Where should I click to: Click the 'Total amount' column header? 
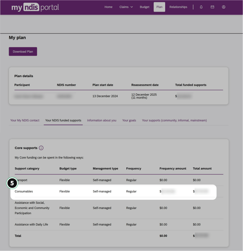pos(202,169)
